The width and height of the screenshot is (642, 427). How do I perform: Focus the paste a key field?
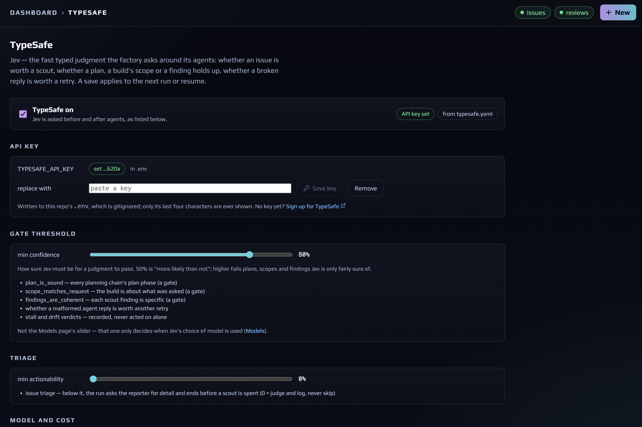click(190, 188)
